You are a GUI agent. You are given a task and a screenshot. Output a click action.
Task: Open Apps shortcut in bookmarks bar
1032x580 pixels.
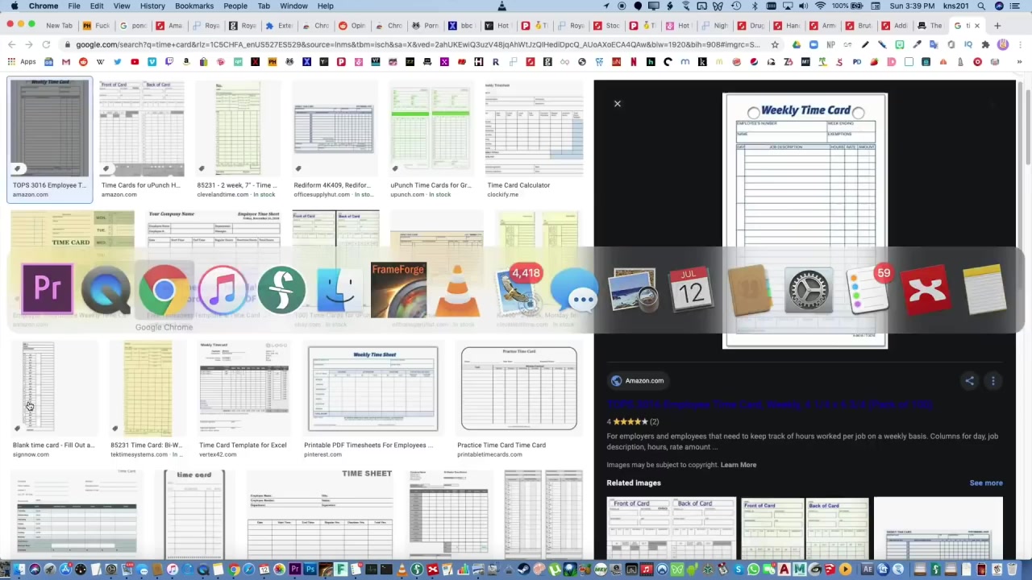[x=22, y=62]
